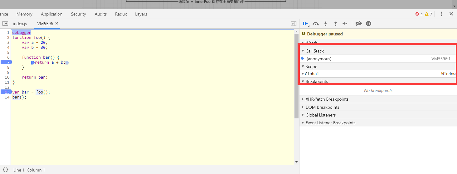457x174 pixels.
Task: Click 'bar();' on line 14
Action: coord(19,97)
